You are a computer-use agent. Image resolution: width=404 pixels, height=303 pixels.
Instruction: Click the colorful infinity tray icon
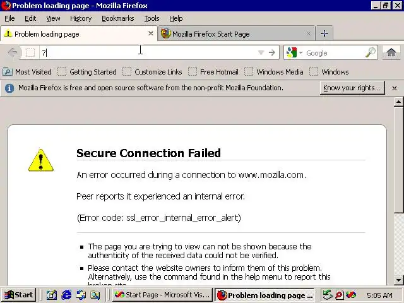point(351,295)
